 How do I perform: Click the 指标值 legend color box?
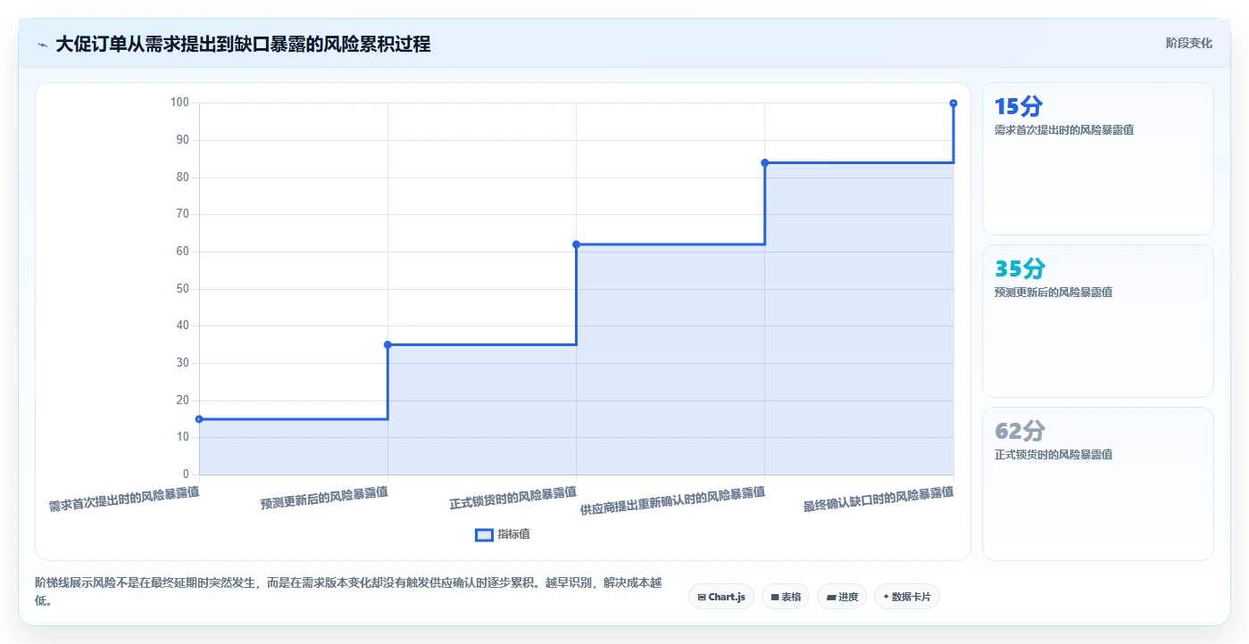click(484, 534)
